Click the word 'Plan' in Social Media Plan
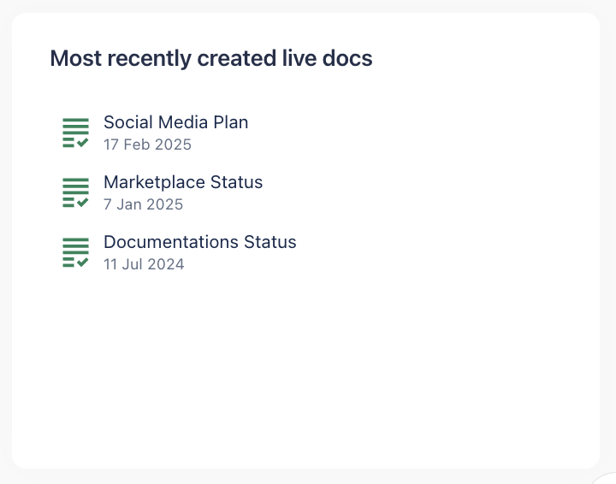 click(x=230, y=122)
